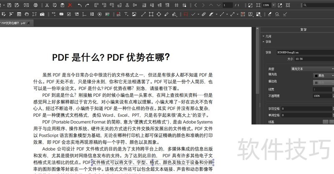334x174 pixels.
Task: Select the Cut scissors tool
Action: pyautogui.click(x=47, y=5)
